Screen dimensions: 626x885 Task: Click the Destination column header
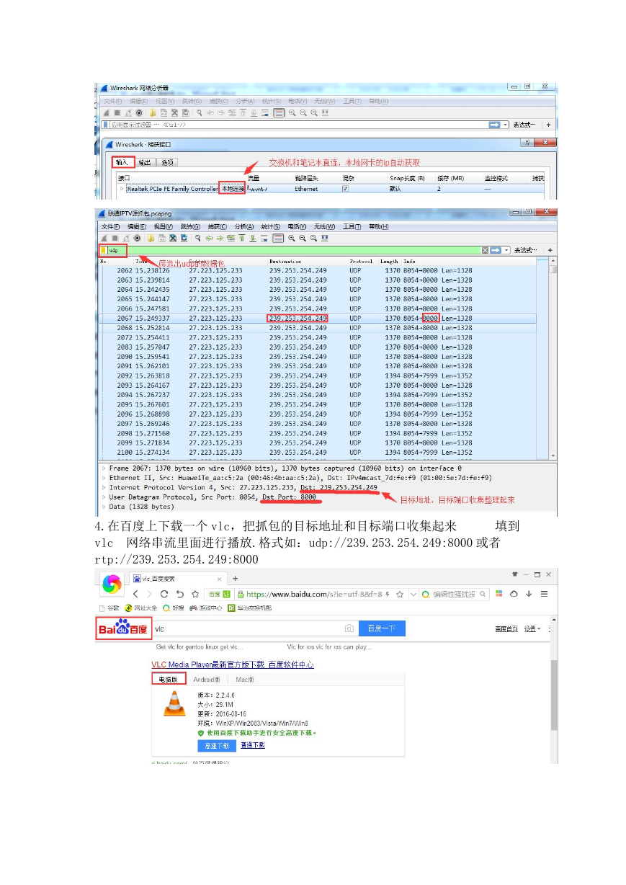coord(285,261)
